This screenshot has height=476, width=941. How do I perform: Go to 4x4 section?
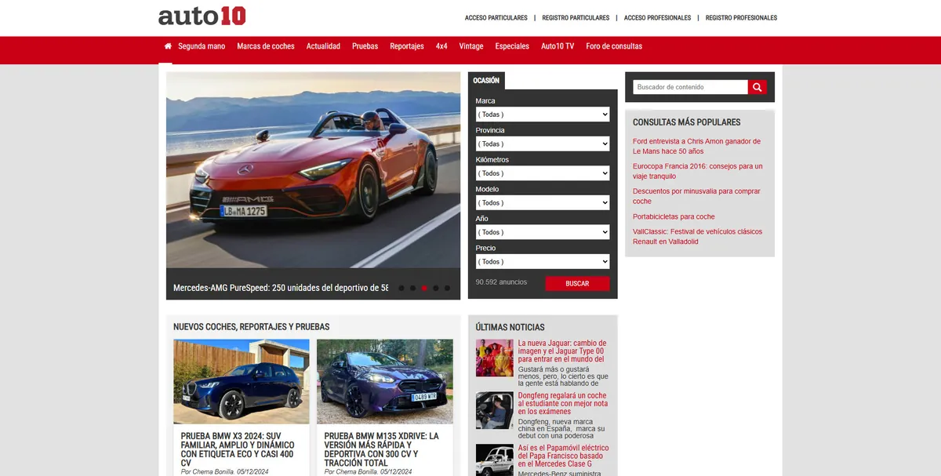(441, 46)
